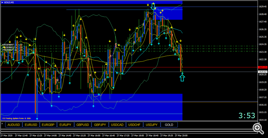Viewport: 268px width, 138px height.
Task: Open the GBPJPY chart
Action: pyautogui.click(x=100, y=125)
